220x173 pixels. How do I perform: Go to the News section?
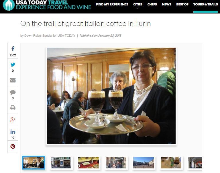(x=166, y=4)
